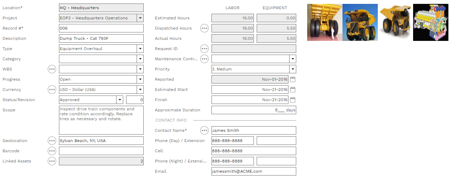Viewport: 453px width, 178px height.
Task: Click the ellipsis button next to WBS
Action: pyautogui.click(x=52, y=69)
